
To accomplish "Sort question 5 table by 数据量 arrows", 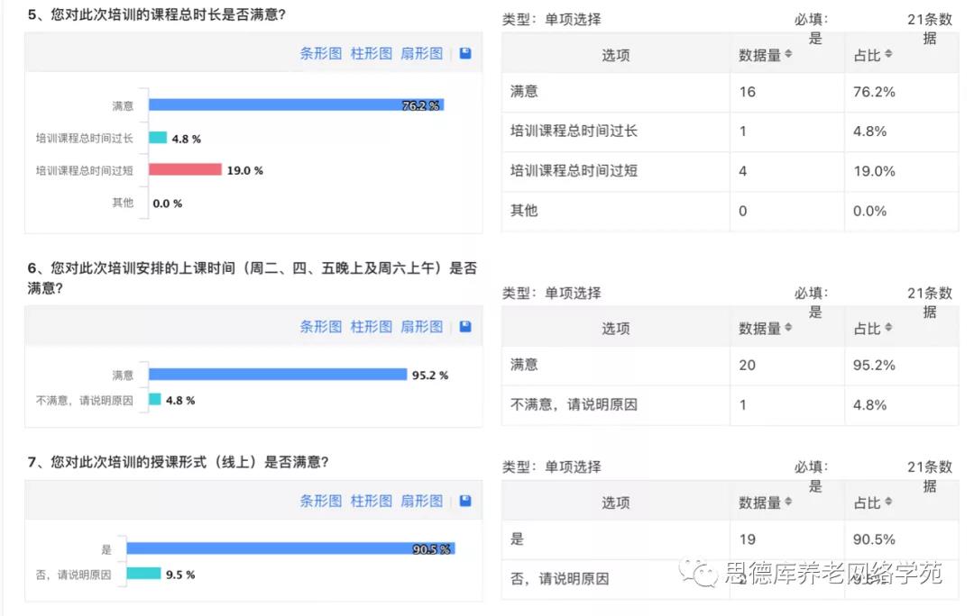I will [788, 54].
